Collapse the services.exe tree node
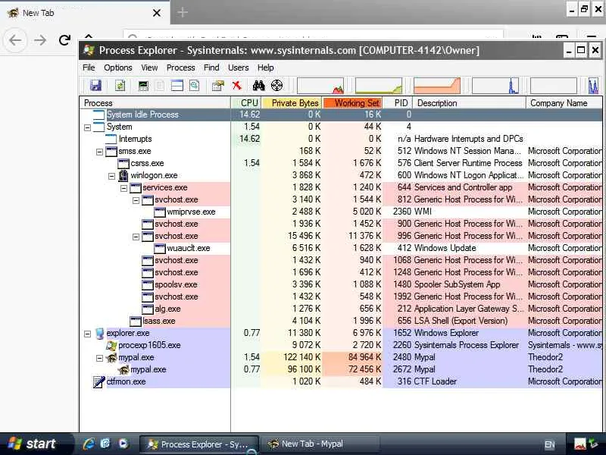 coord(123,188)
